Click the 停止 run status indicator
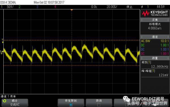This screenshot has width=170, height=107. click(129, 7)
